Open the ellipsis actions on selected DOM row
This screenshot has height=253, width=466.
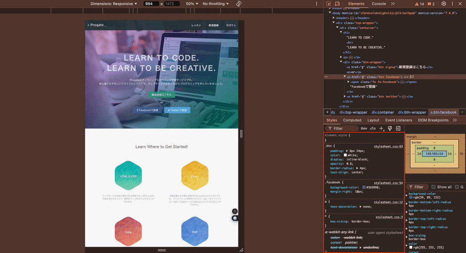pyautogui.click(x=326, y=77)
